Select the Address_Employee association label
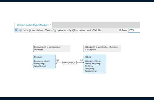Image resolution: width=154 pixels, height=100 pixels. point(70,63)
